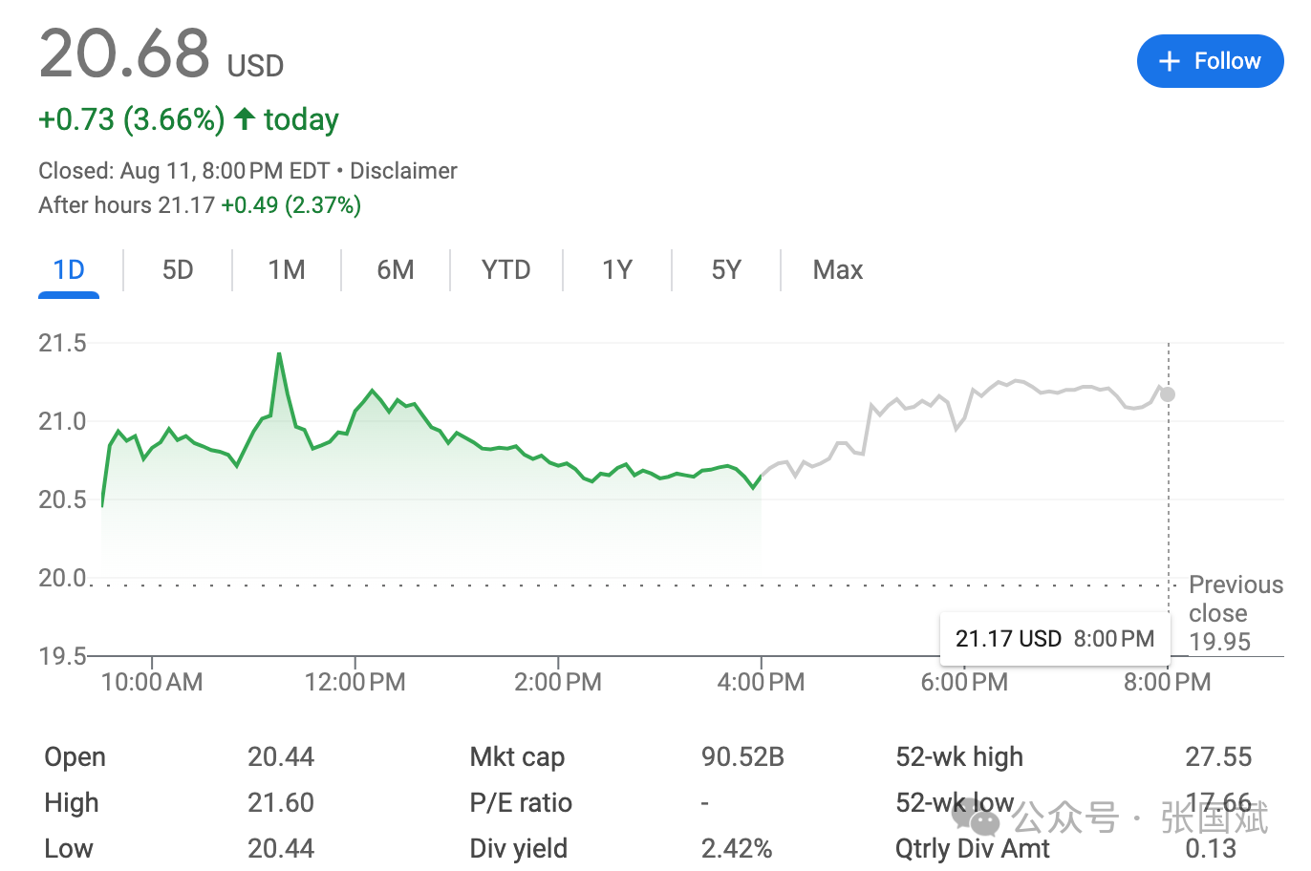Open the Disclaimer link
Viewport: 1311px width, 871px height.
(403, 171)
